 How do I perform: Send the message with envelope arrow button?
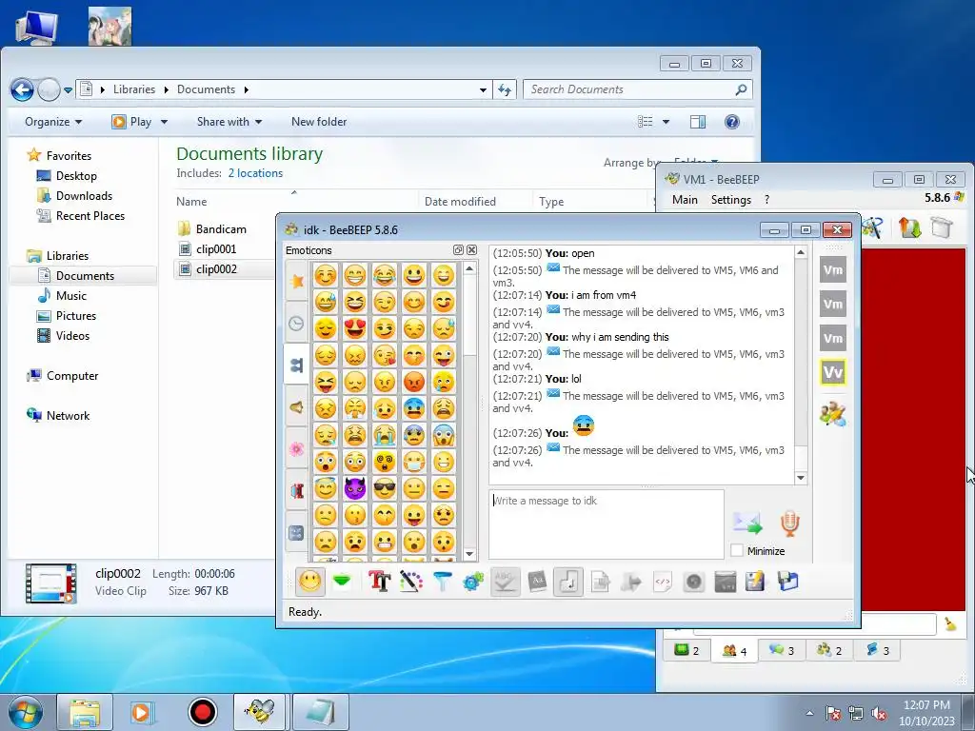click(747, 523)
